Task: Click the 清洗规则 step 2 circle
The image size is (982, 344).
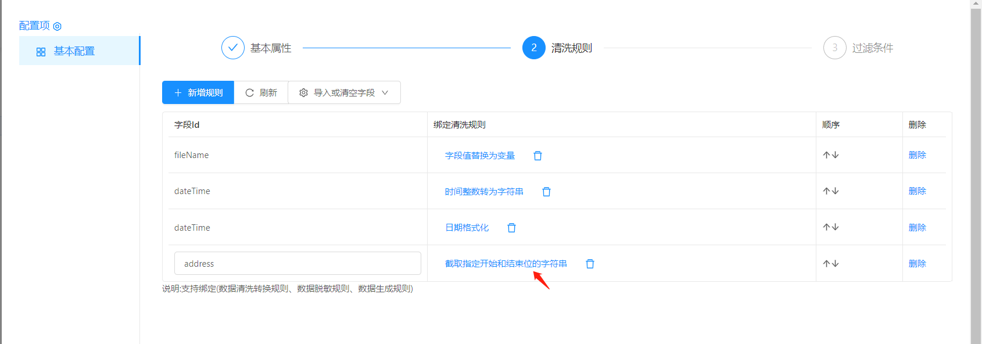Action: click(533, 48)
